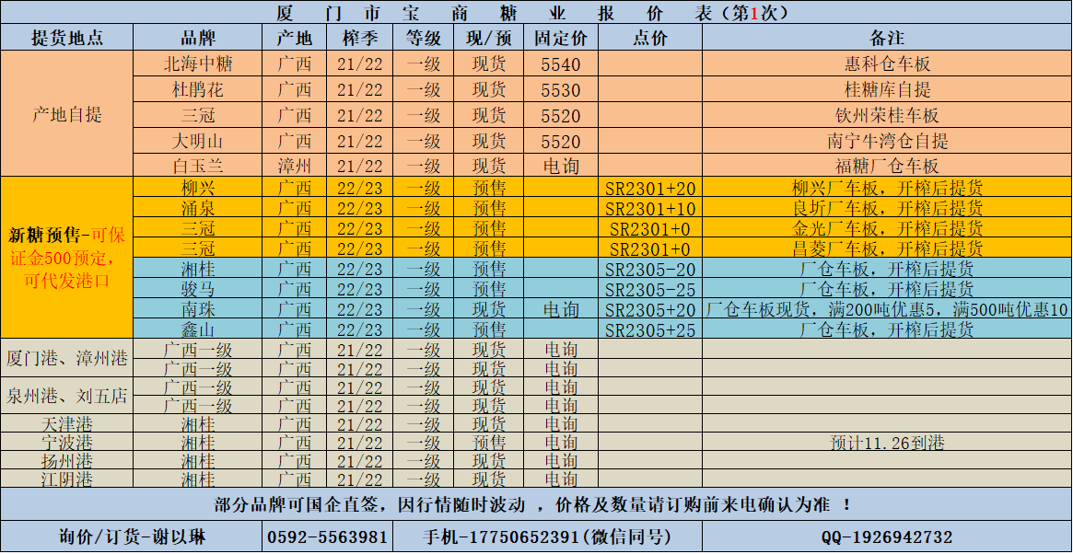The height and width of the screenshot is (554, 1073).
Task: Click the 提货地点 column header
Action: (67, 38)
